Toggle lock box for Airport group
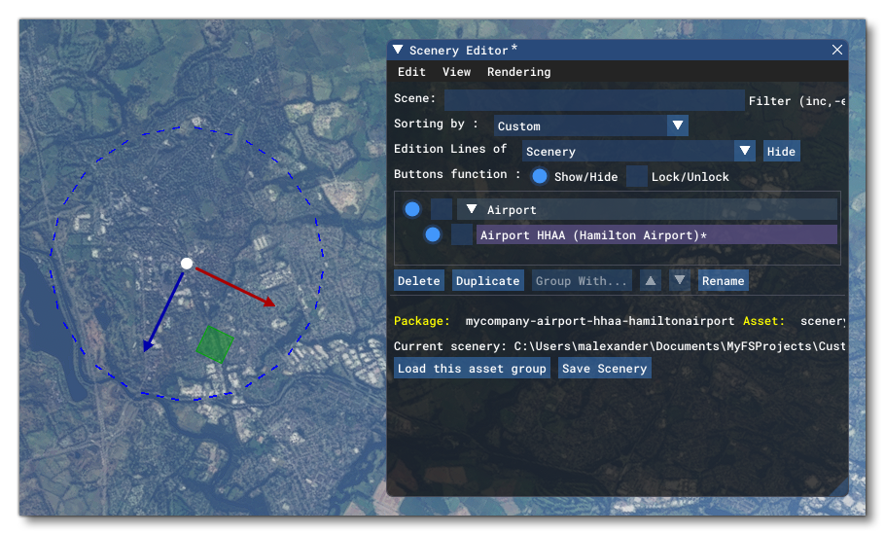 tap(442, 209)
